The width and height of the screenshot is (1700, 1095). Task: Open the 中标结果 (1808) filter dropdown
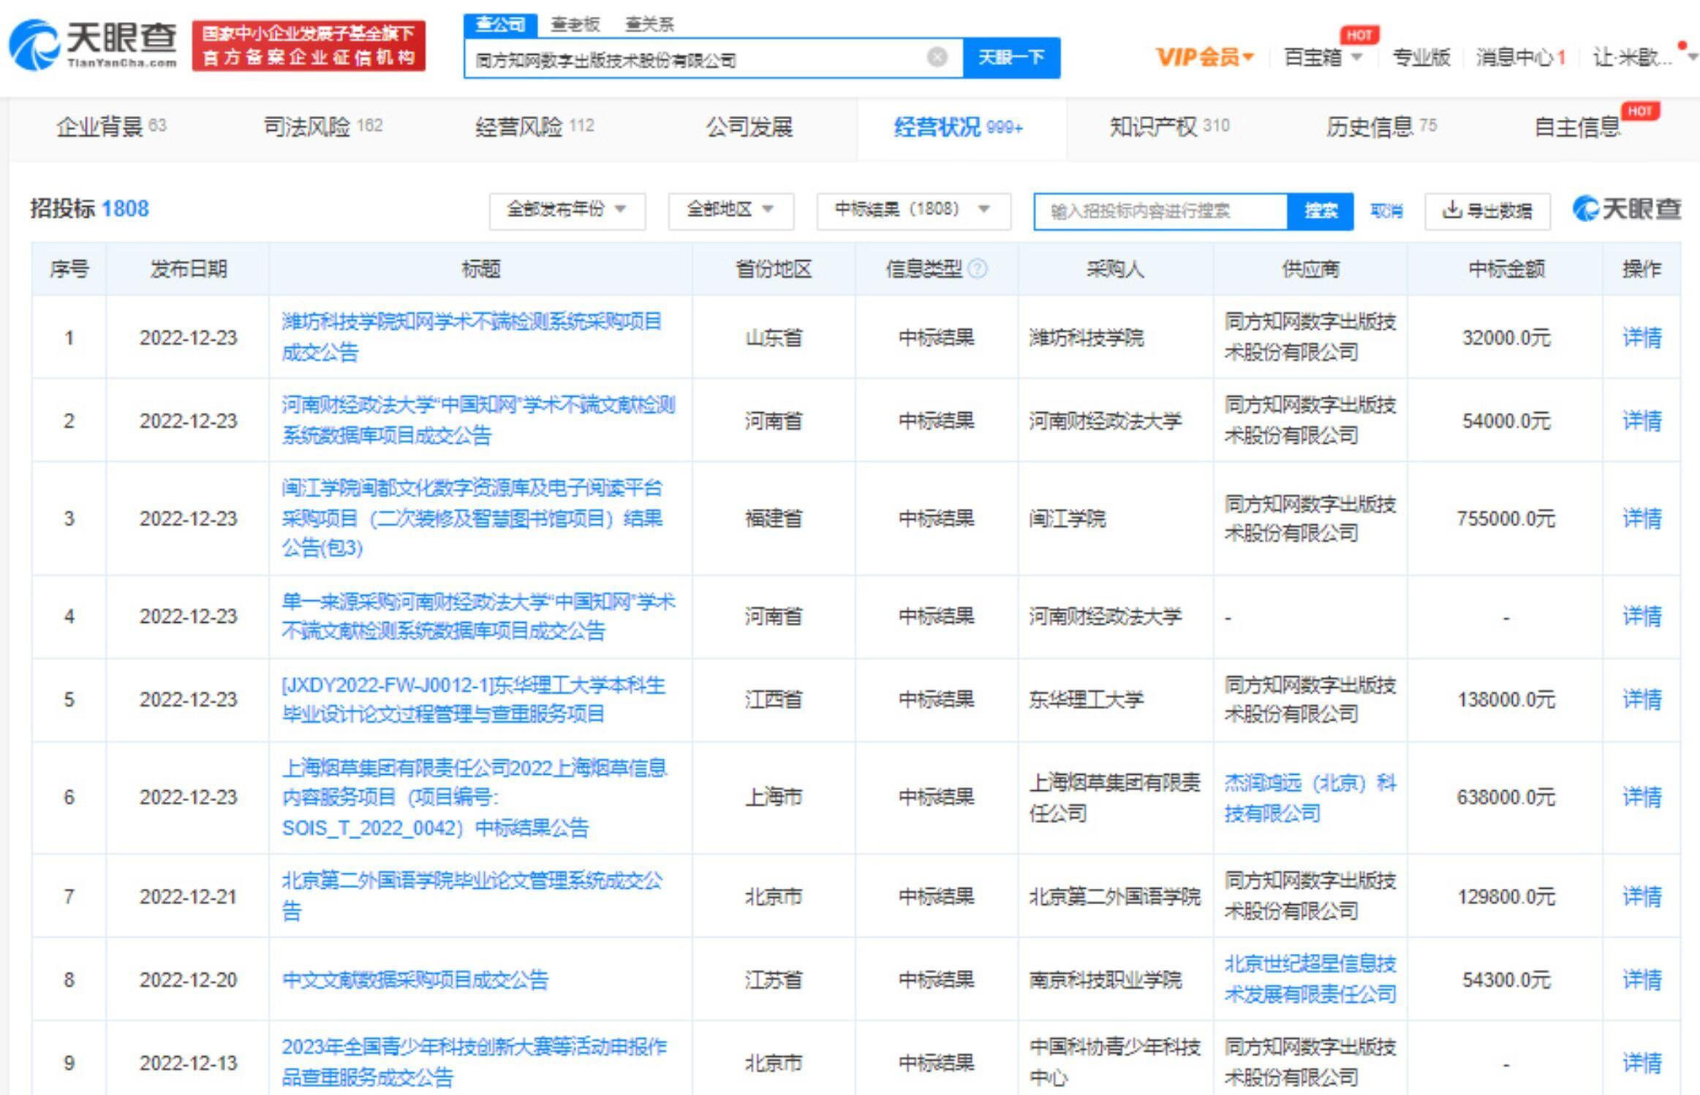(913, 210)
